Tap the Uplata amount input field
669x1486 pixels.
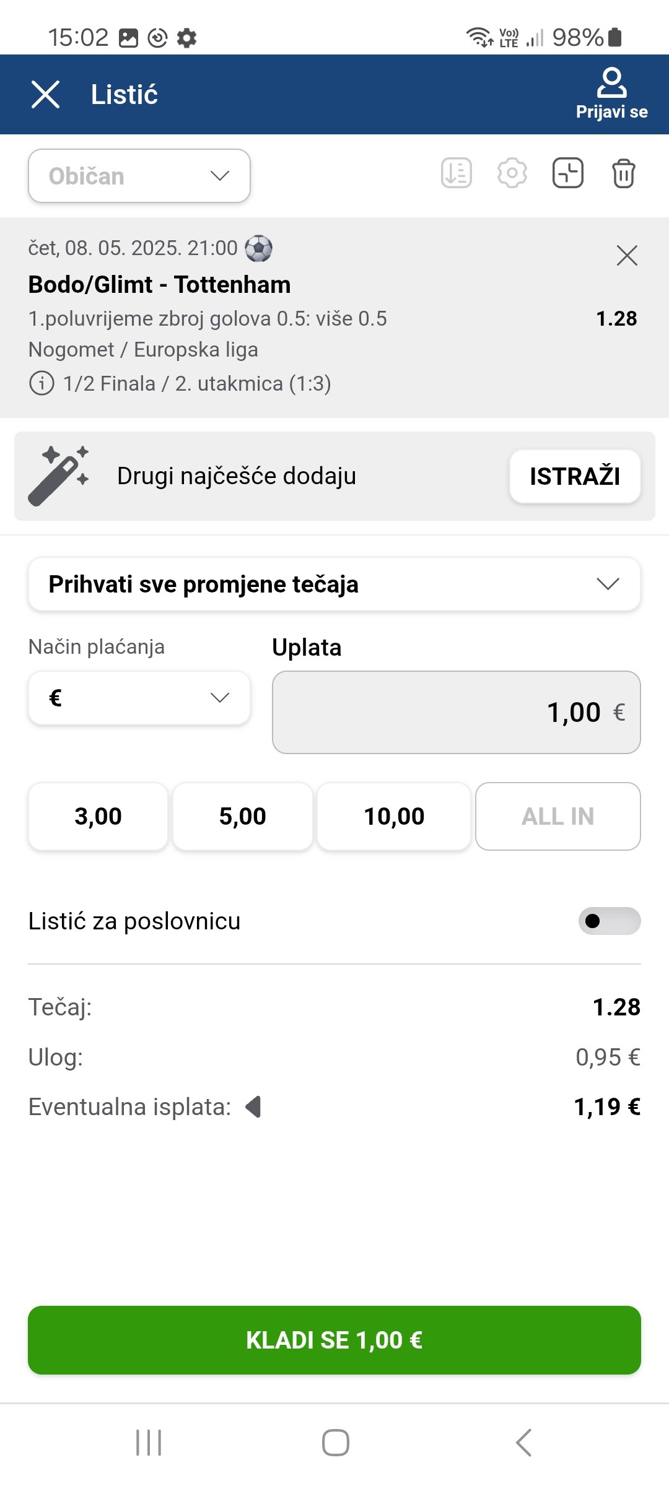tap(457, 712)
